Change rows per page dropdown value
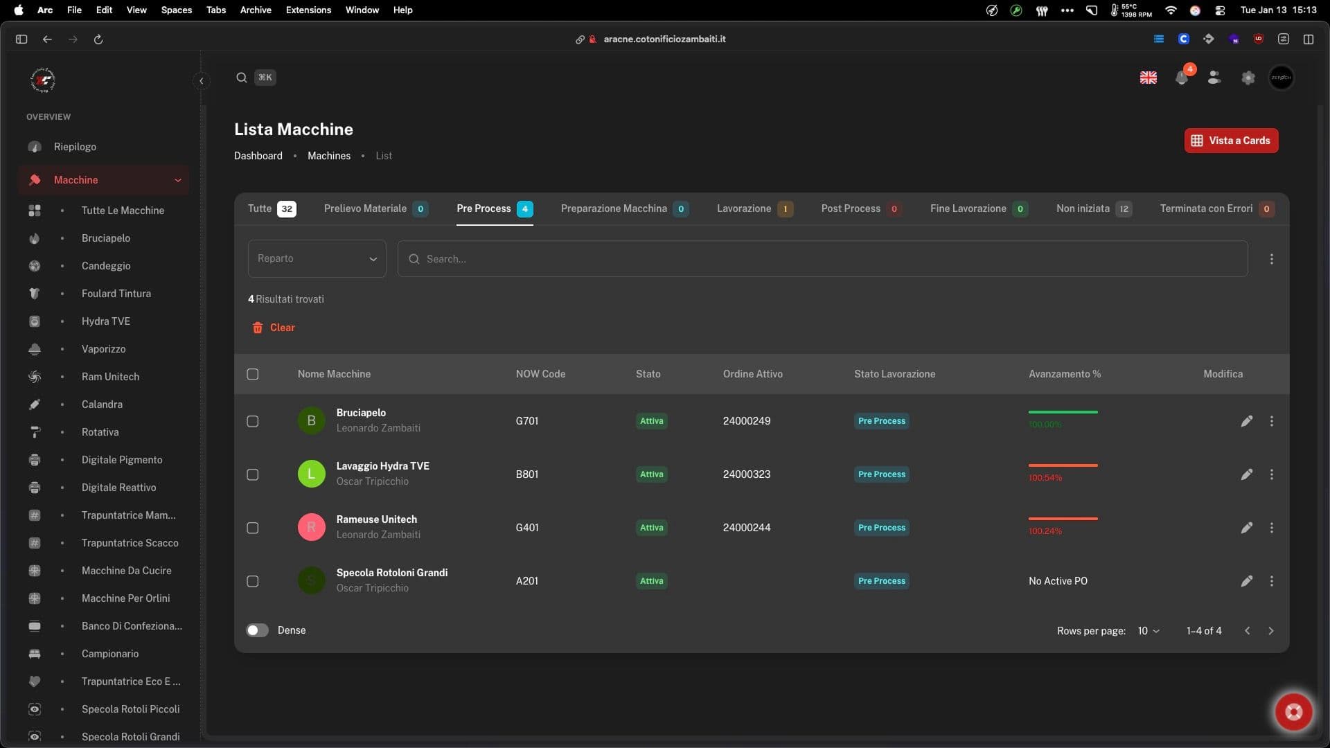Screen dimensions: 1330x748 tap(1148, 631)
